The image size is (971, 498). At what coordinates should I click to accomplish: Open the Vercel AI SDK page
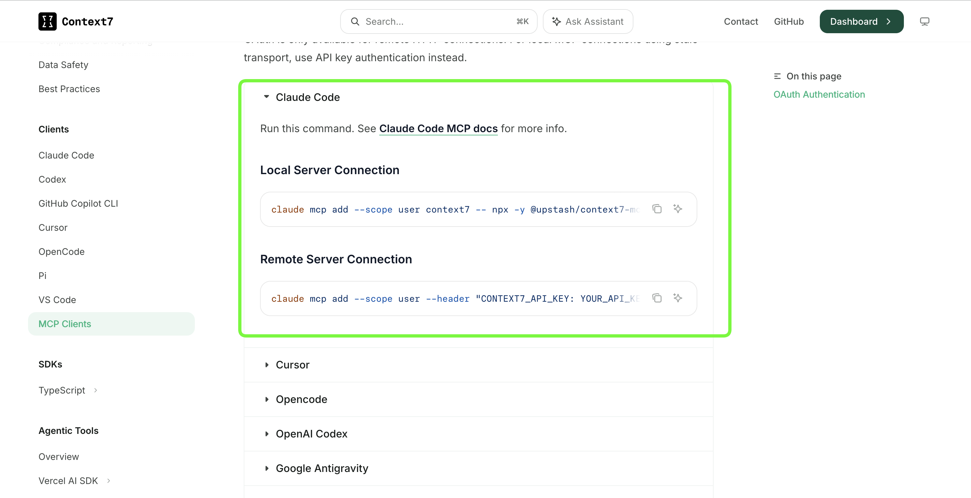[x=68, y=481]
